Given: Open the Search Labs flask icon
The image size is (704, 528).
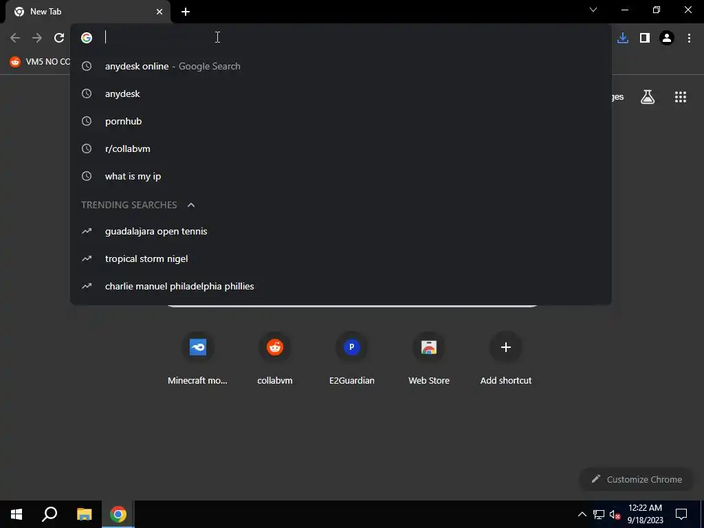Looking at the screenshot, I should [648, 97].
